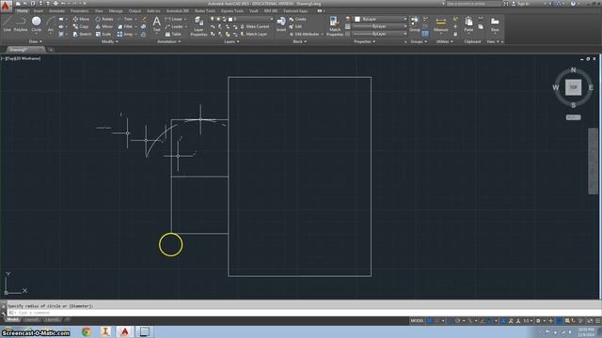The image size is (602, 338).
Task: Insert a Table from Annotation panel
Action: [173, 34]
